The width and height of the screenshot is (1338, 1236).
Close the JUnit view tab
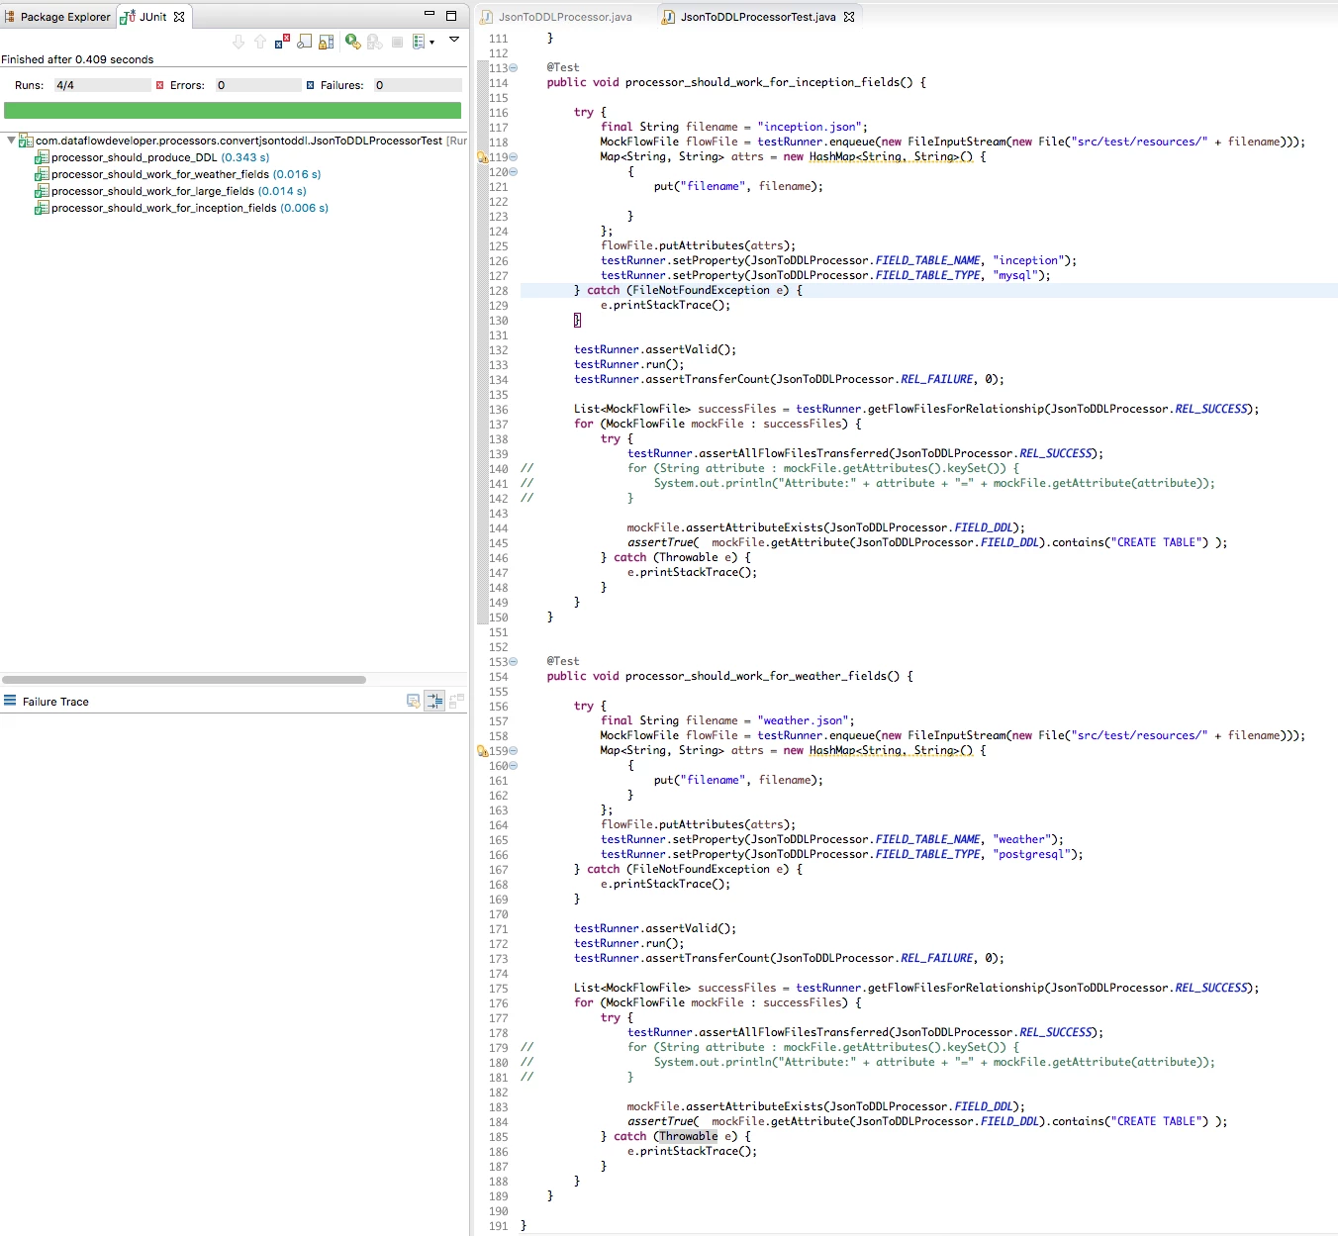[179, 17]
